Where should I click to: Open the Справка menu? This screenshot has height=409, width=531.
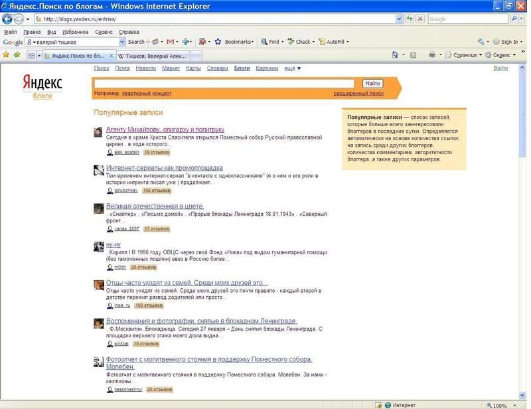[x=129, y=32]
